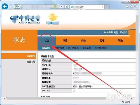Viewport: 140px width, 105px height.
Task: Click the China Telecom logo
Action: (25, 19)
